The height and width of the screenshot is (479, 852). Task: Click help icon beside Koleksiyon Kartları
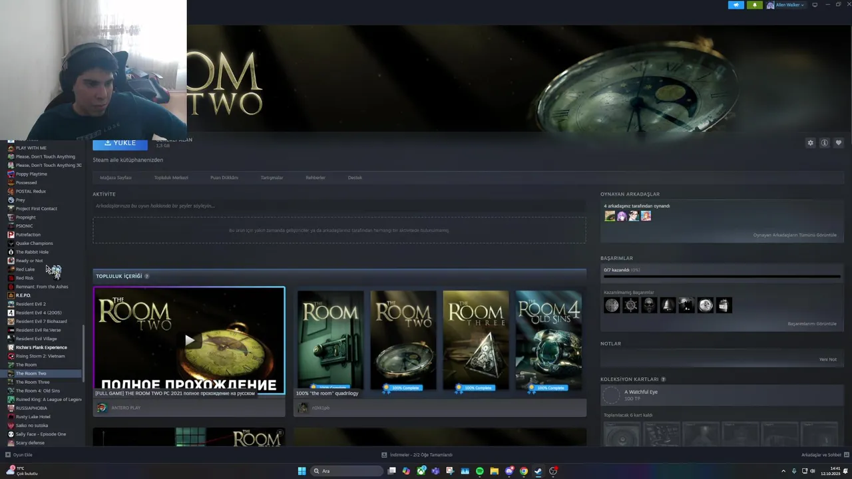point(663,379)
